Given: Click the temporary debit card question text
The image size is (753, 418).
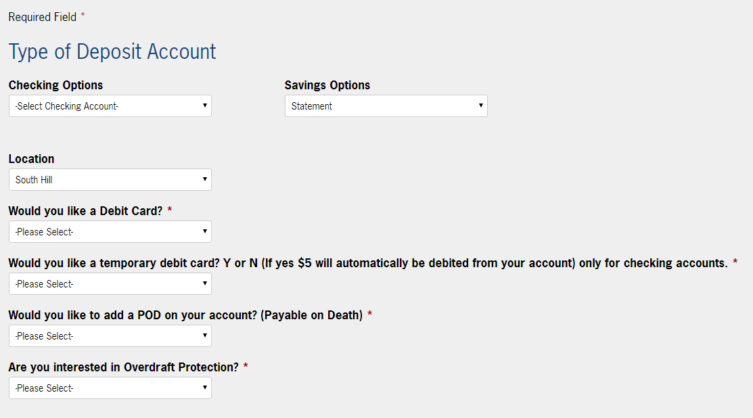Looking at the screenshot, I should pyautogui.click(x=367, y=263).
